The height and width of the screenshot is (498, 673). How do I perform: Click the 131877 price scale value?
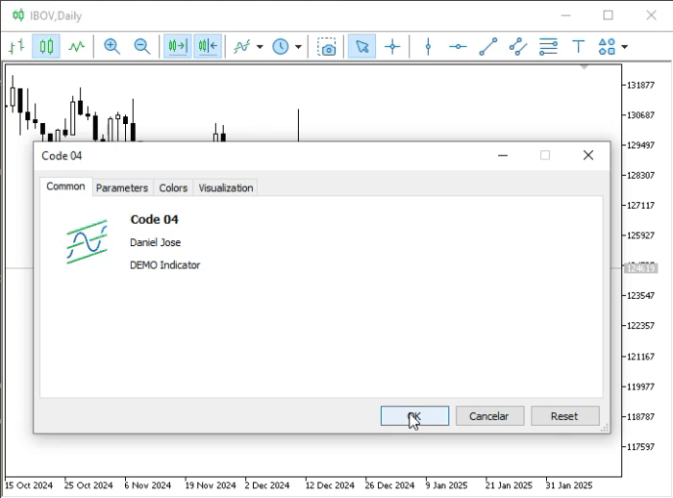pyautogui.click(x=641, y=85)
